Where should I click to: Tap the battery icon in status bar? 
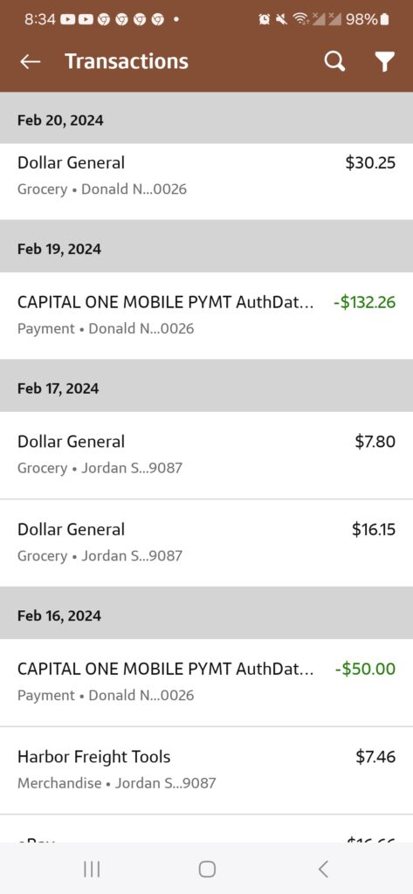point(385,19)
